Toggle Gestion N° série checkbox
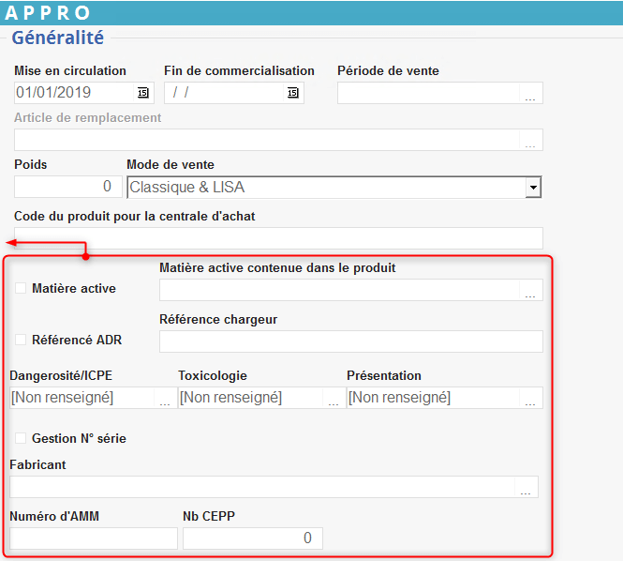The image size is (623, 561). pyautogui.click(x=21, y=438)
